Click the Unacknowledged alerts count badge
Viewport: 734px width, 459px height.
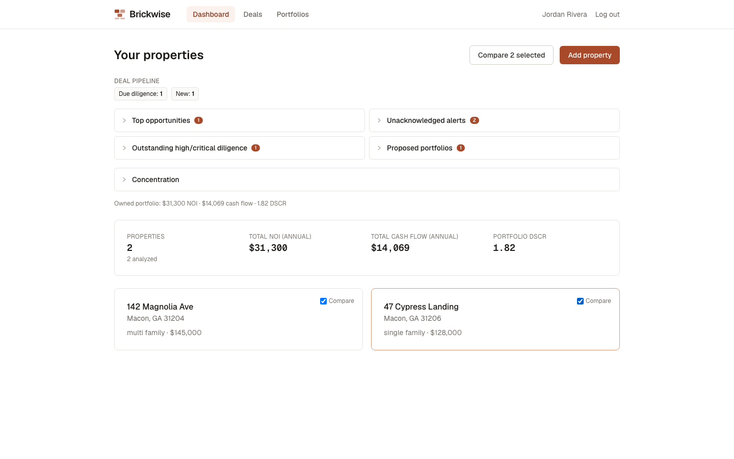pyautogui.click(x=475, y=120)
